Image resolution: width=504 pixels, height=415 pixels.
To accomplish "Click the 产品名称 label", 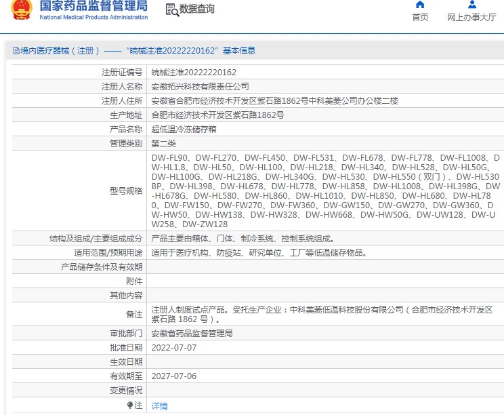I will [126, 129].
